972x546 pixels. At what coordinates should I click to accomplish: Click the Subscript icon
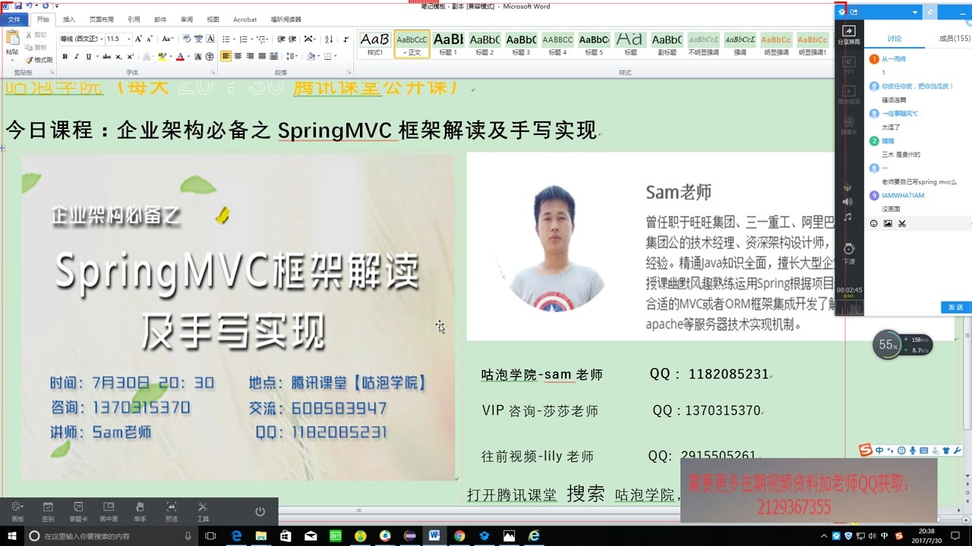[118, 57]
